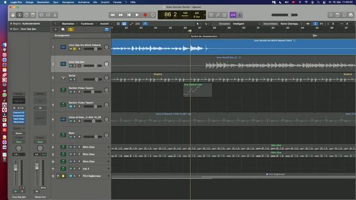
Task: Add a new track with plus button
Action: click(56, 29)
